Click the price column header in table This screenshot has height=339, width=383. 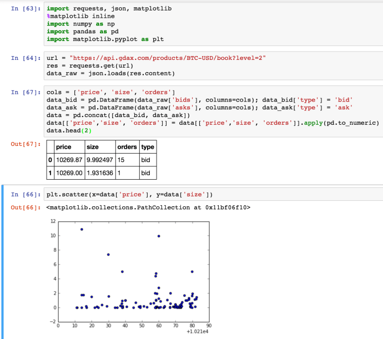(64, 147)
